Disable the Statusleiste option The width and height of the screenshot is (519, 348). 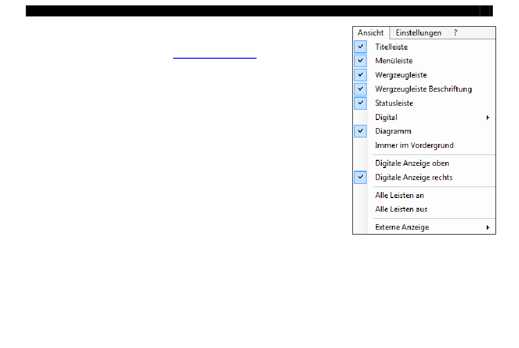(424, 103)
